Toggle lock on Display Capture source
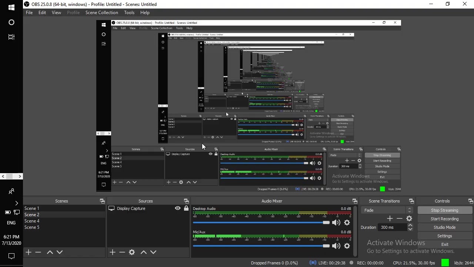This screenshot has height=267, width=474. [186, 208]
